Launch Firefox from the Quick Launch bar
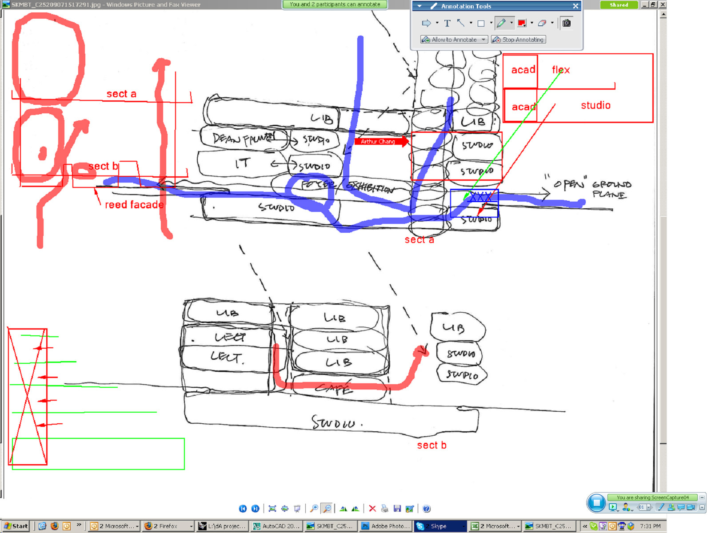This screenshot has height=533, width=711. click(x=55, y=526)
